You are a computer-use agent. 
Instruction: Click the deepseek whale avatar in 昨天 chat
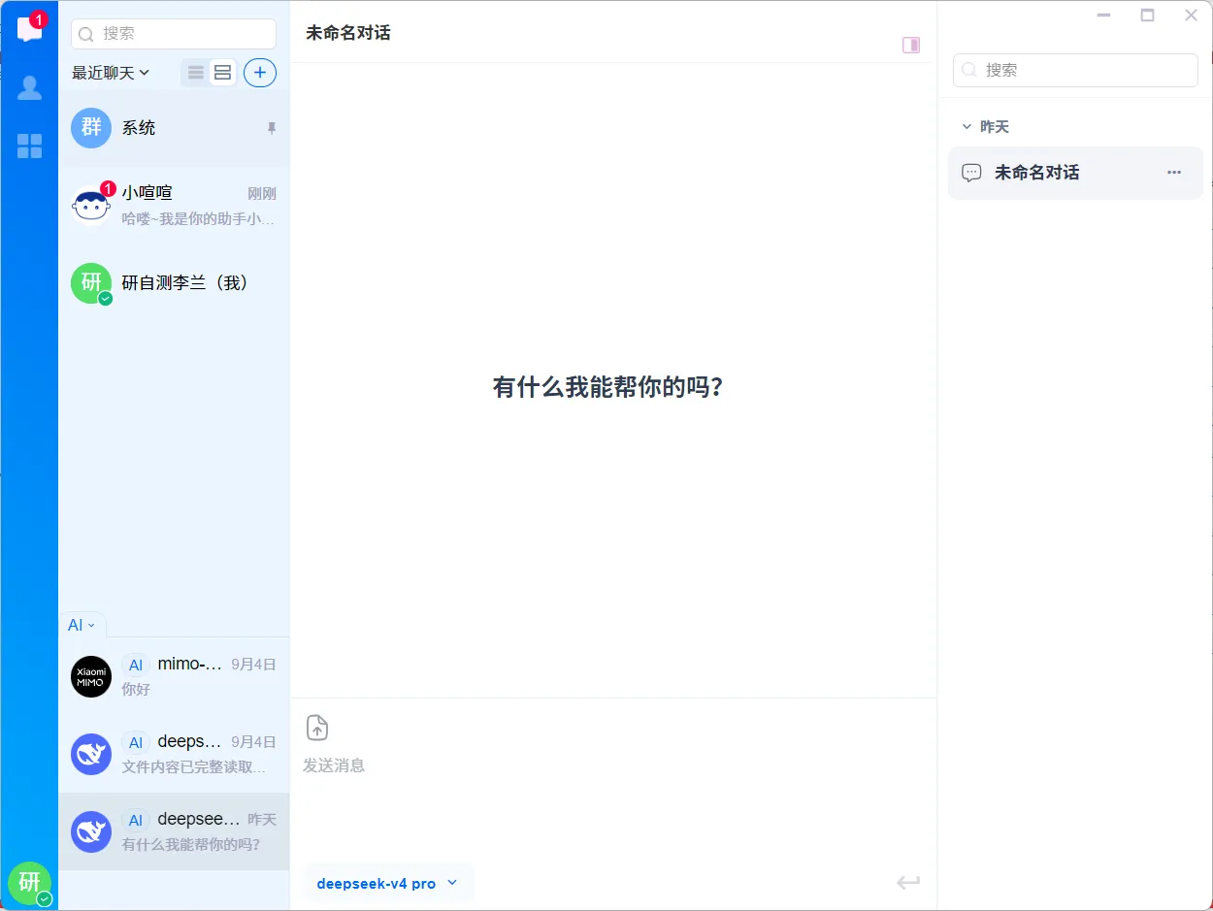pyautogui.click(x=91, y=831)
